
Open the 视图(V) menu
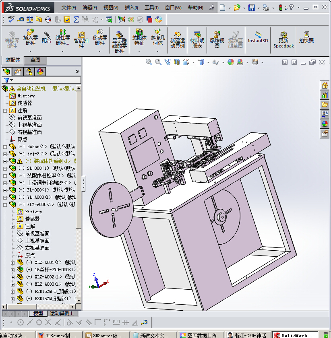(111, 8)
